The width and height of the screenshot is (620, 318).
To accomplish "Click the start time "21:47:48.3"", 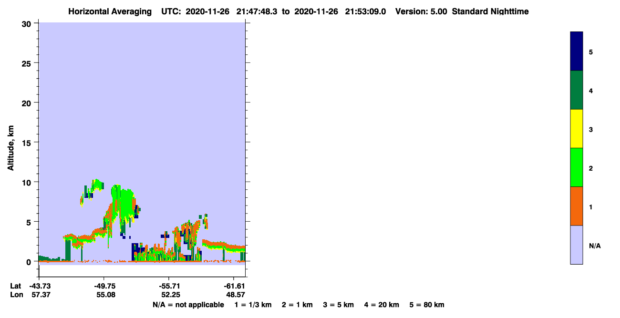I will (258, 11).
